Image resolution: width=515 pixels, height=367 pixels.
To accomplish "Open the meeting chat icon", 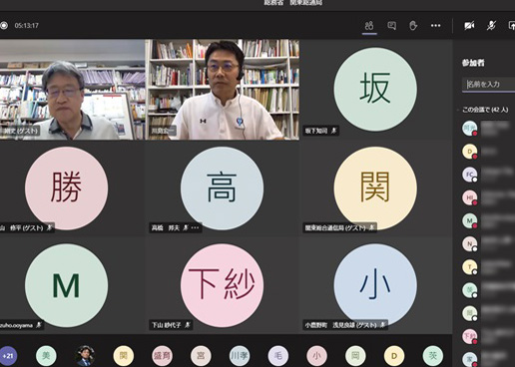I will (x=391, y=25).
